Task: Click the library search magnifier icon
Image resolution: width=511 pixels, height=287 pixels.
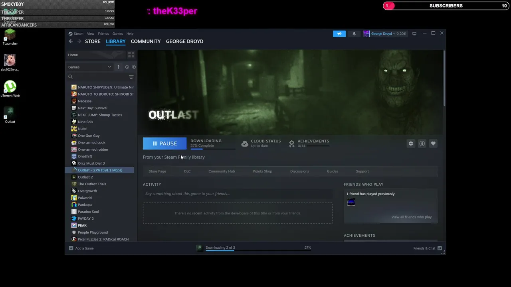Action: click(70, 77)
